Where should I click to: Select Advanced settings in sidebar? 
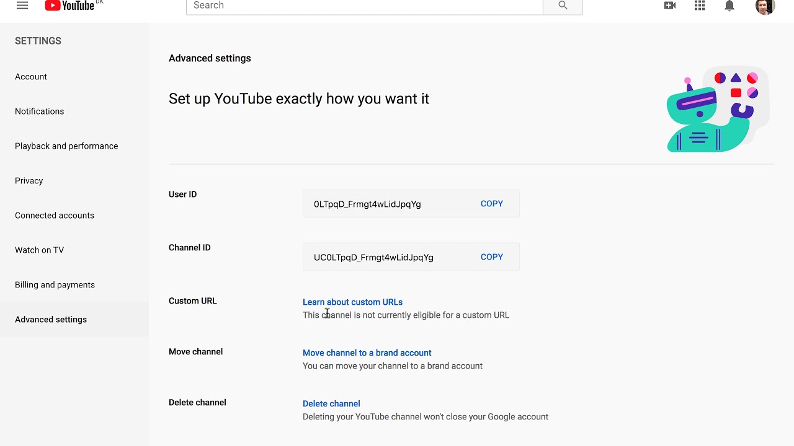pos(74,320)
